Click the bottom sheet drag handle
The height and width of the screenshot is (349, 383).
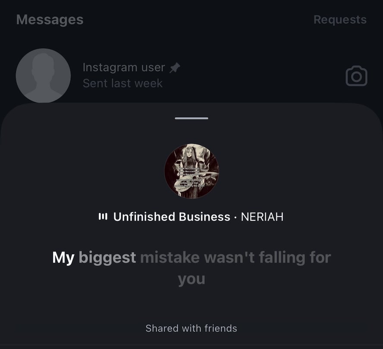click(x=191, y=118)
